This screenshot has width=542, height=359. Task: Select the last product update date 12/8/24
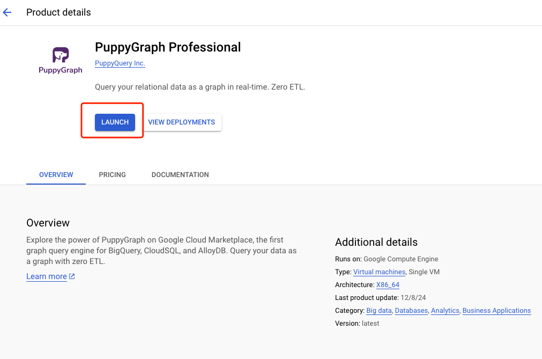point(413,298)
